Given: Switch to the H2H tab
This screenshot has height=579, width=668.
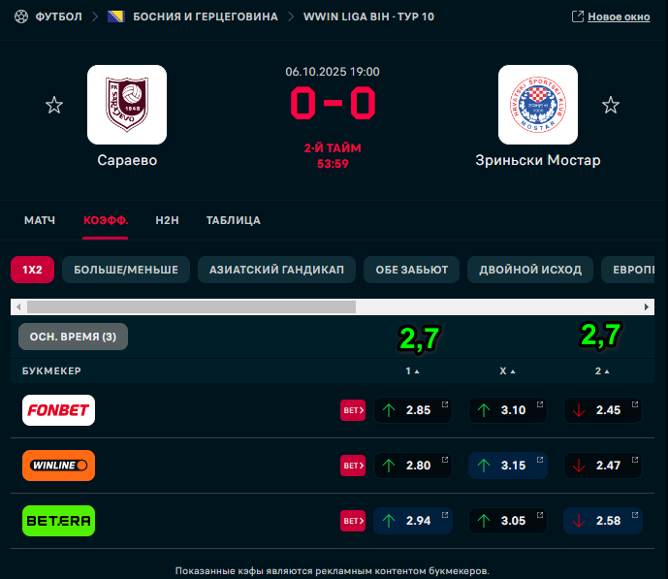Looking at the screenshot, I should point(167,220).
